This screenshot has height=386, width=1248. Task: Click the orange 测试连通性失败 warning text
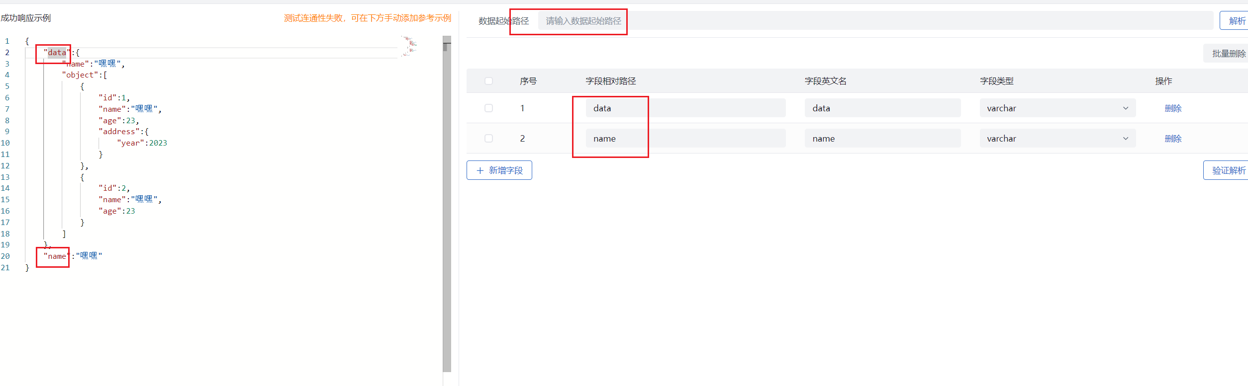coord(367,18)
